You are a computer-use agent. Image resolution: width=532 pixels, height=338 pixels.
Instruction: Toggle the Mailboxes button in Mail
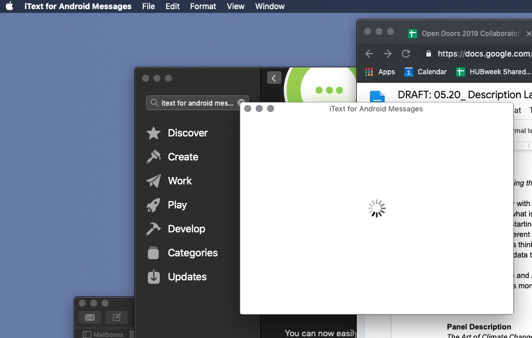[103, 334]
